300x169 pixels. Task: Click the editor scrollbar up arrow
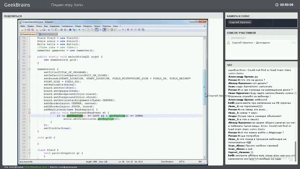(204, 38)
